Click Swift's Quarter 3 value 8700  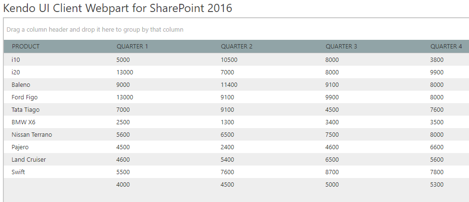332,172
